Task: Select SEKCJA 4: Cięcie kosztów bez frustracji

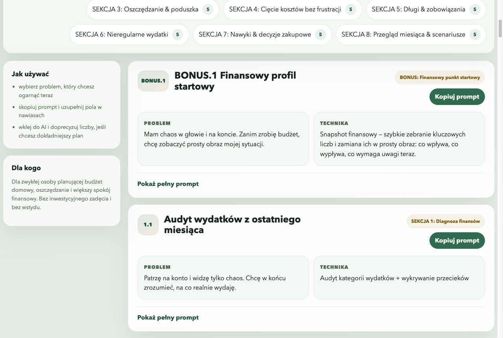Action: pos(293,9)
